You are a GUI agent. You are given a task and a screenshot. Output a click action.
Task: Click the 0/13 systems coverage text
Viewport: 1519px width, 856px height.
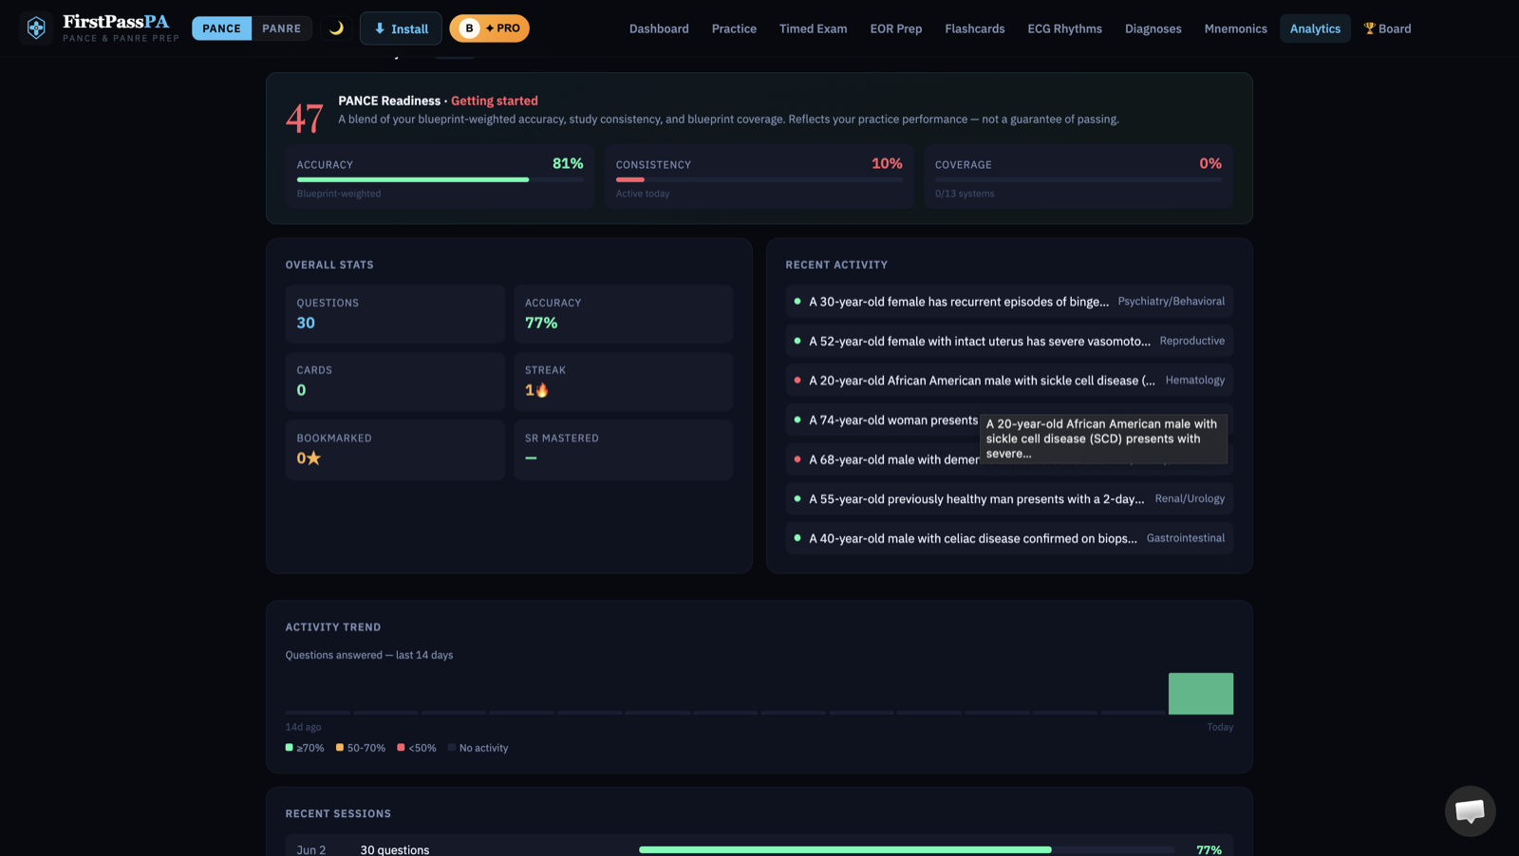(965, 194)
